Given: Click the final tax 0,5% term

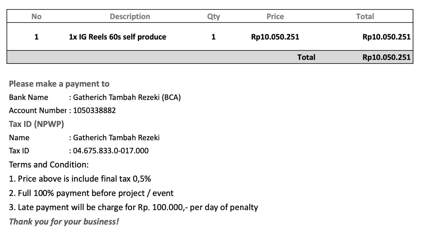Looking at the screenshot, I should 80,179.
